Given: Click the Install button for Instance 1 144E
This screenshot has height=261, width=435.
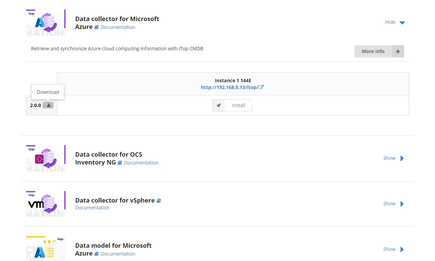Looking at the screenshot, I should click(x=232, y=105).
